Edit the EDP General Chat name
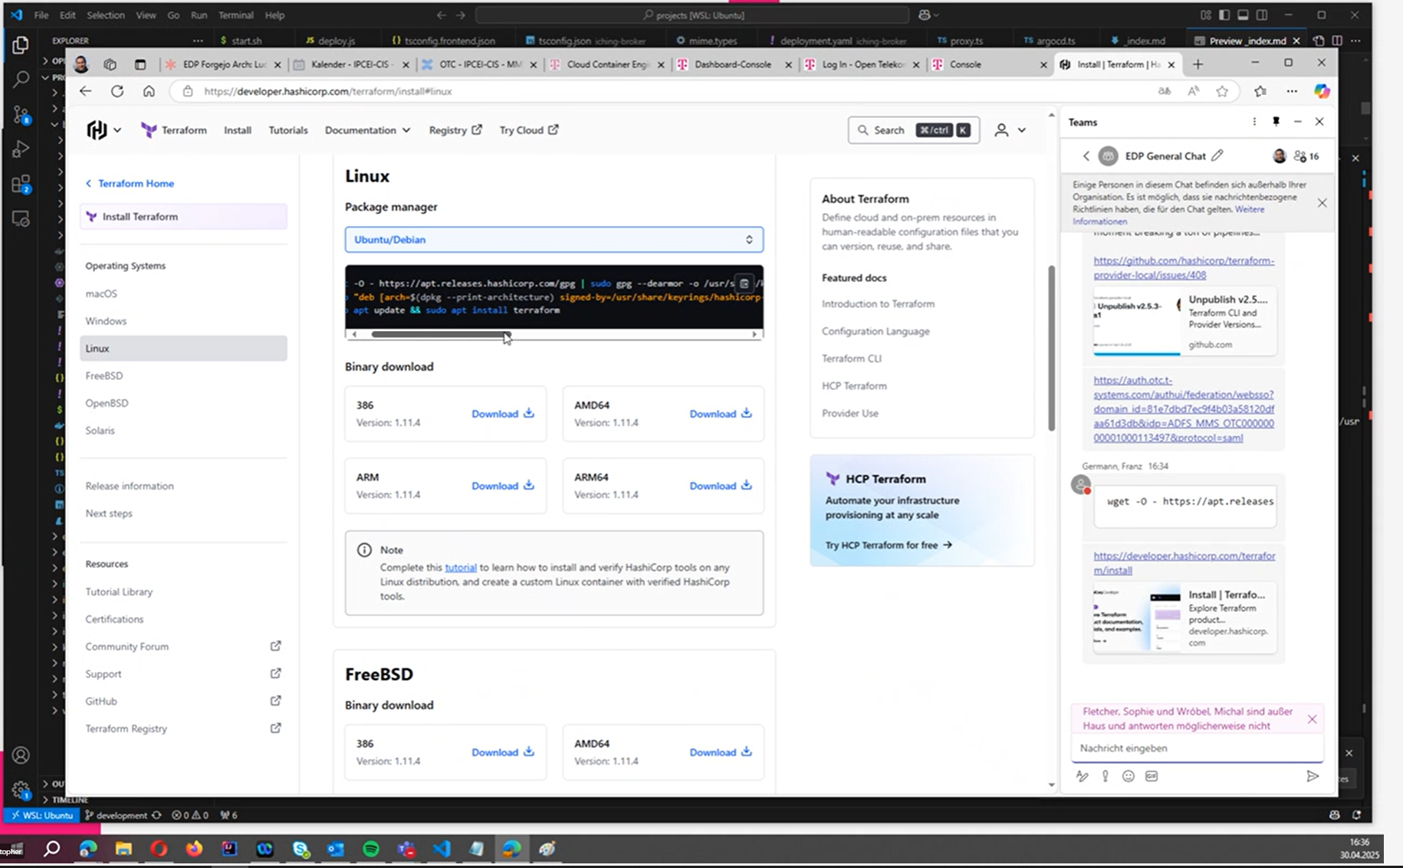 point(1217,156)
